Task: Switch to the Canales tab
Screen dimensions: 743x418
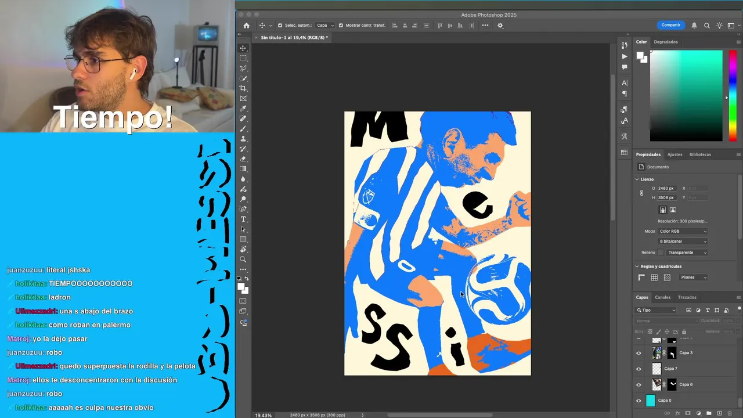Action: point(663,297)
